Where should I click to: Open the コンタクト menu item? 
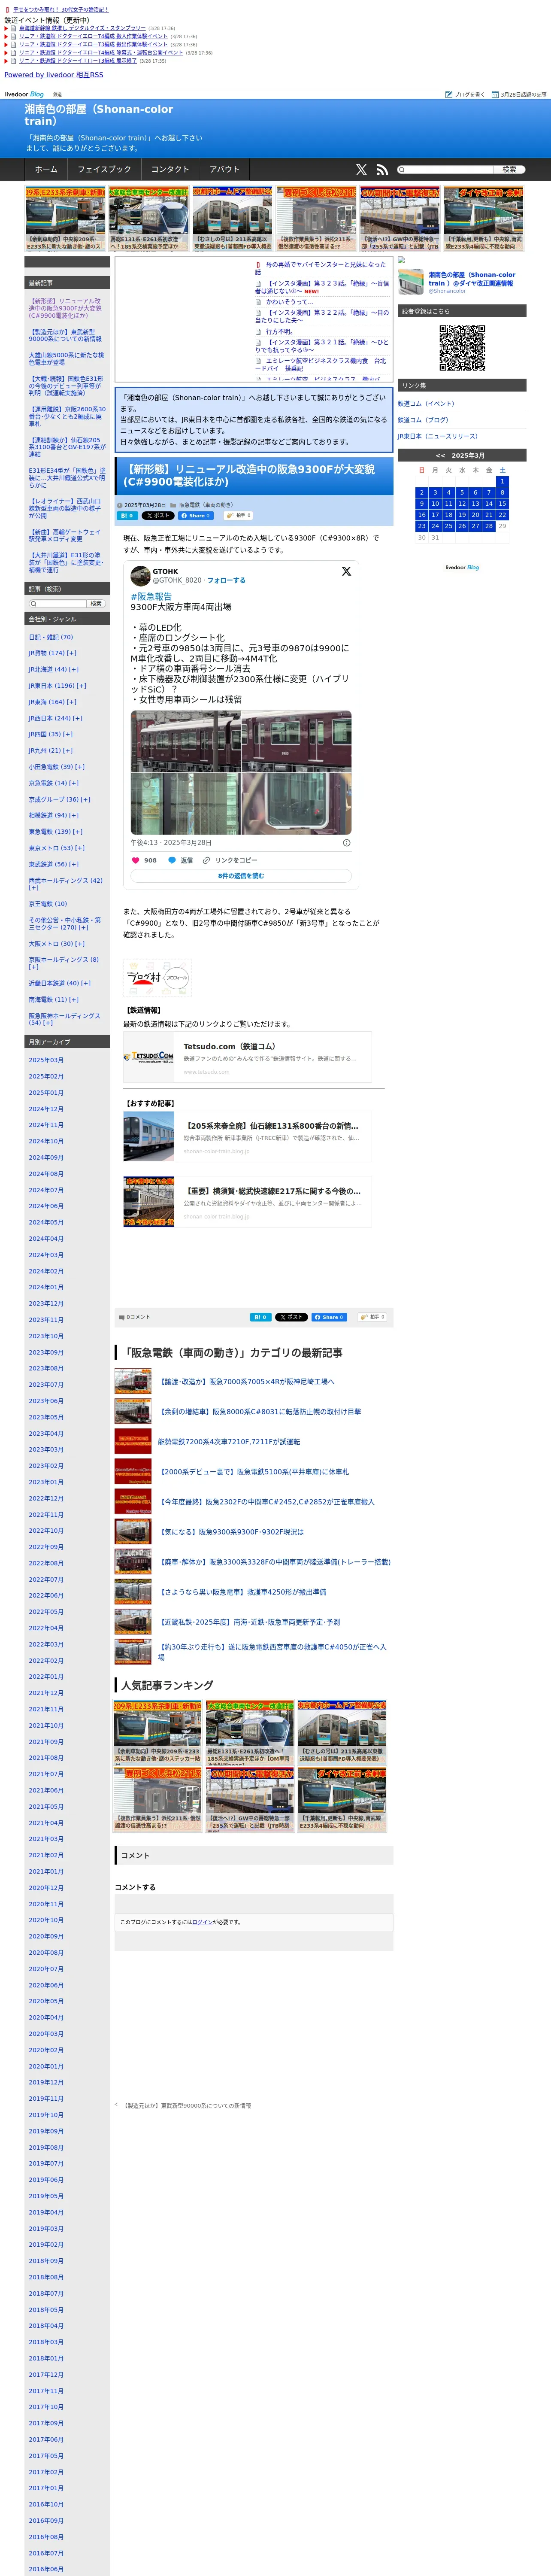[x=170, y=169]
